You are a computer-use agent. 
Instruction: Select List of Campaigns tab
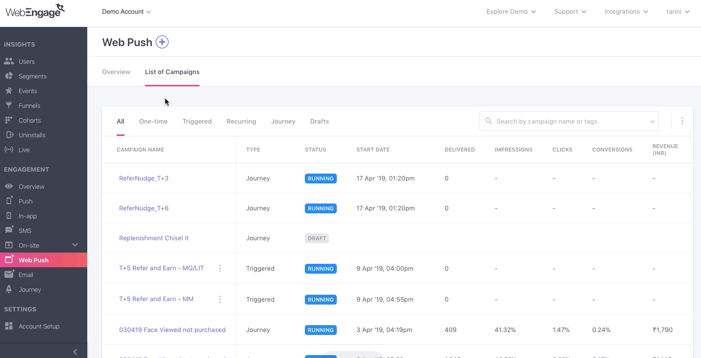[x=172, y=72]
